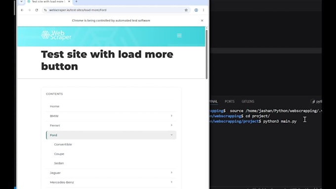Image resolution: width=336 pixels, height=189 pixels.
Task: Open Chrome's three-dot menu
Action: tap(204, 10)
